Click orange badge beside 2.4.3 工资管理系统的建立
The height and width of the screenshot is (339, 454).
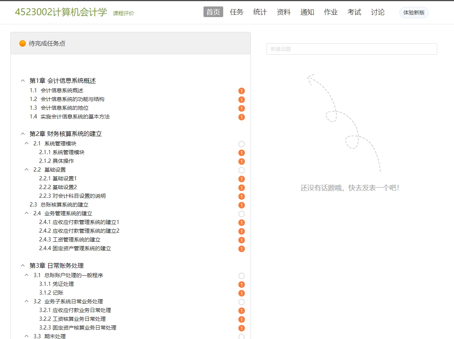[x=241, y=240]
